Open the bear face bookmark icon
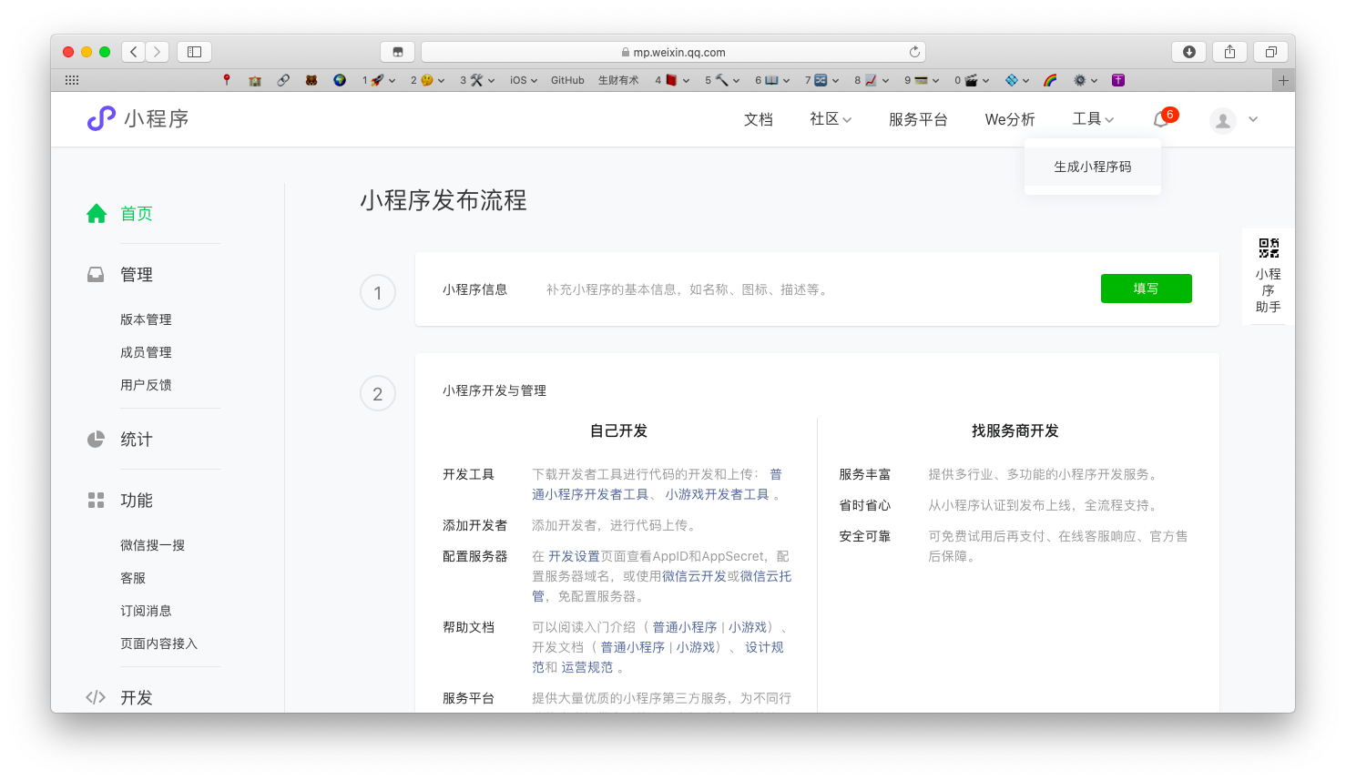 click(311, 80)
